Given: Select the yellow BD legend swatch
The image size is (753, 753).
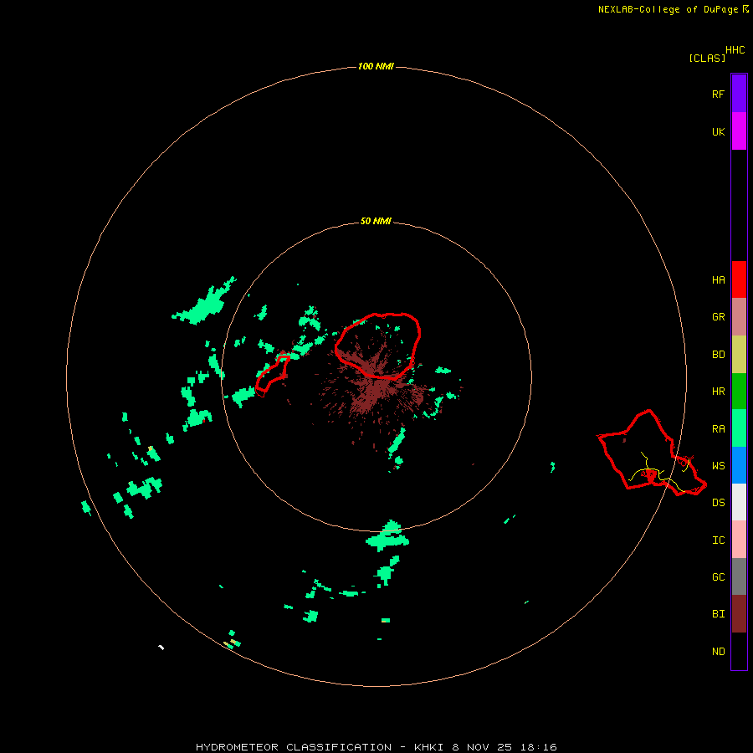Looking at the screenshot, I should (739, 355).
